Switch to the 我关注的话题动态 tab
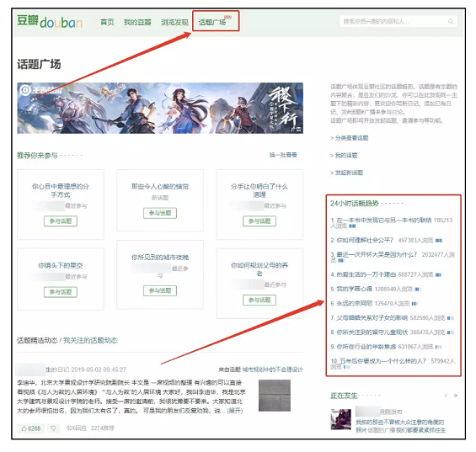The image size is (476, 452). click(90, 340)
